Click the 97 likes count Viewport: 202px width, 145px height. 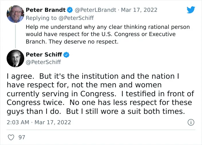pyautogui.click(x=22, y=137)
